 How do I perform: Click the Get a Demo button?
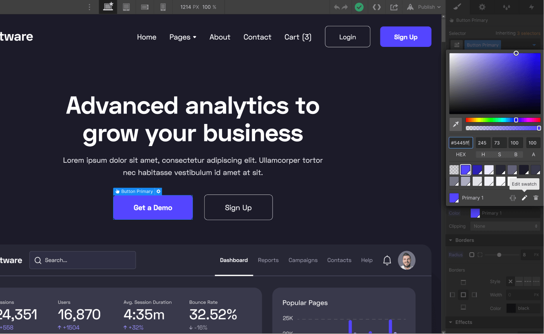click(153, 207)
